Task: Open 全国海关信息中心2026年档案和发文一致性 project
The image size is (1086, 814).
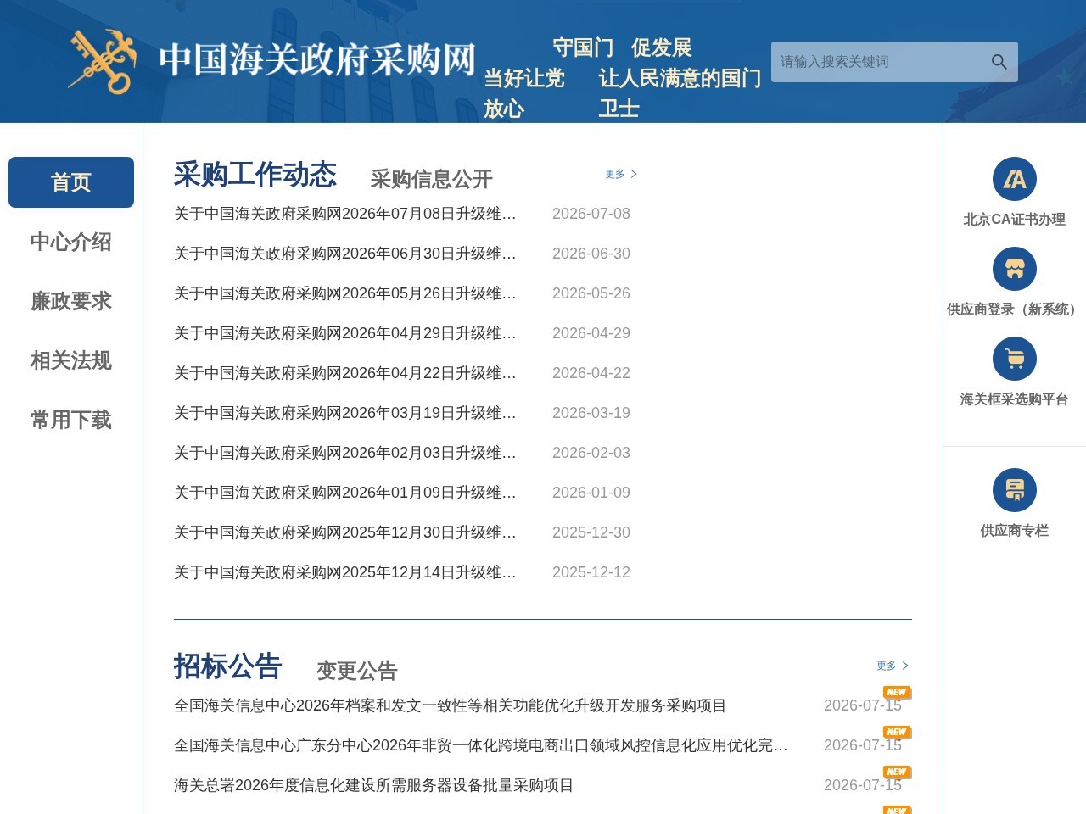Action: (451, 705)
